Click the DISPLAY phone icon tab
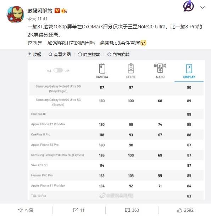 tap(189, 71)
